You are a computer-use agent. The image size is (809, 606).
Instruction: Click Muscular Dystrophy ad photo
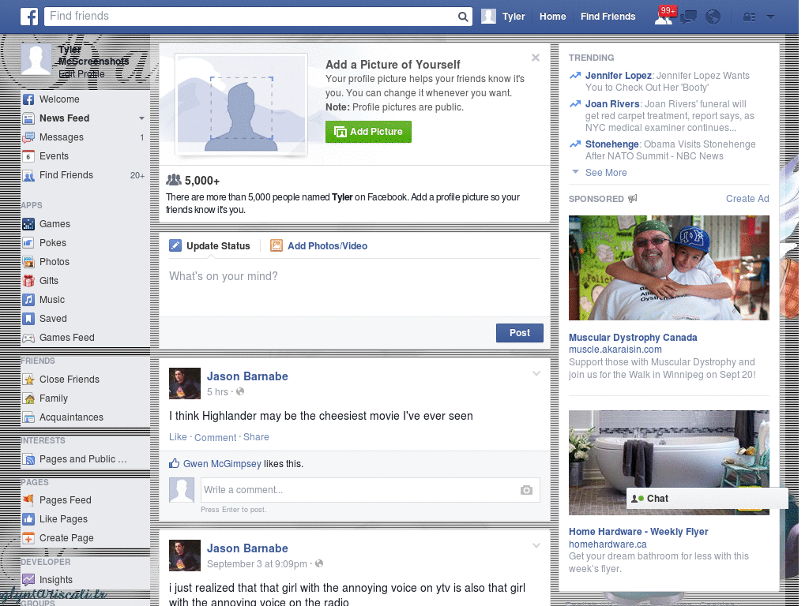coord(668,268)
